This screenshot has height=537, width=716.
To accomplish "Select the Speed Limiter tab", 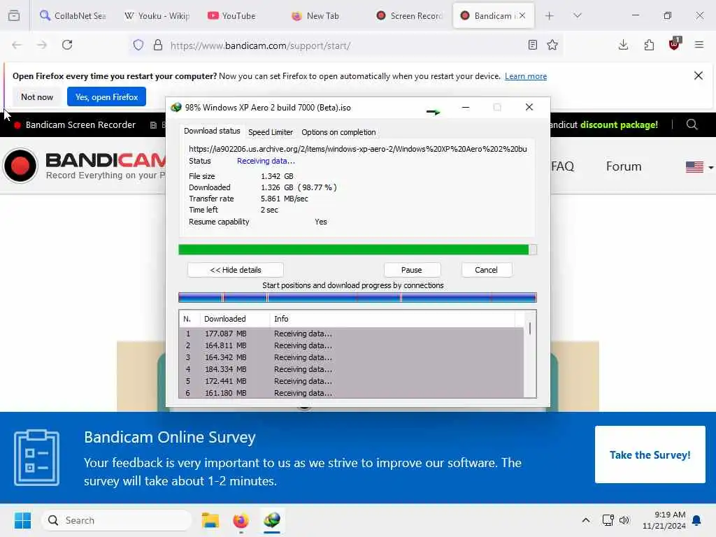I will click(x=271, y=132).
